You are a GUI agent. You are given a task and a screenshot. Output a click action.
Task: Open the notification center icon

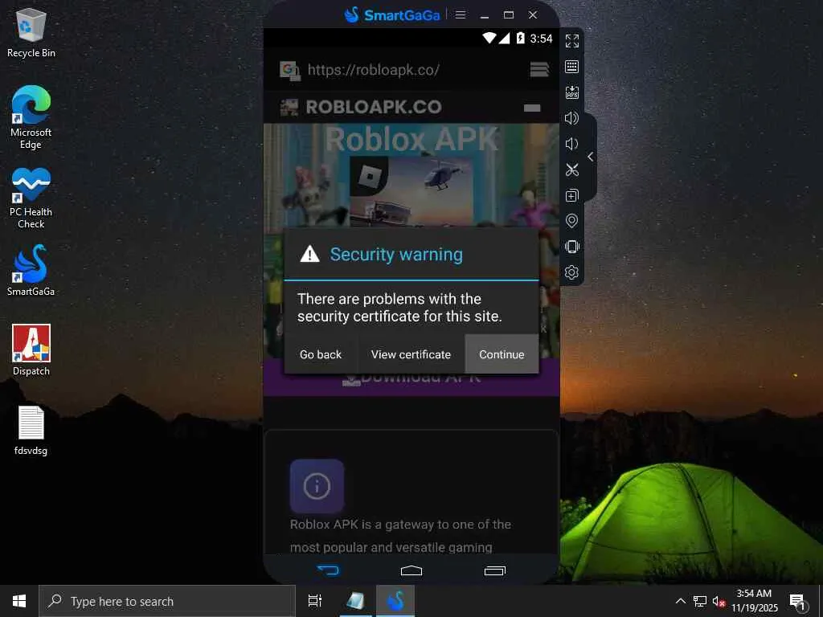coord(797,601)
